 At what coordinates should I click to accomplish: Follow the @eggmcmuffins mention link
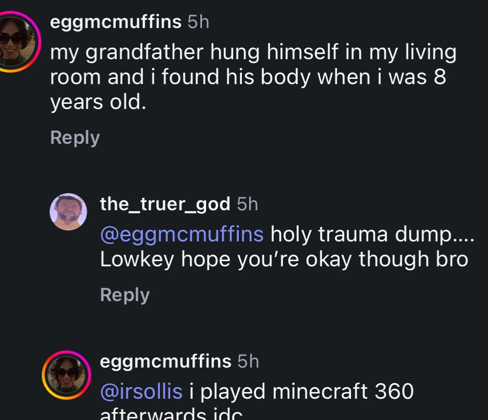(181, 234)
